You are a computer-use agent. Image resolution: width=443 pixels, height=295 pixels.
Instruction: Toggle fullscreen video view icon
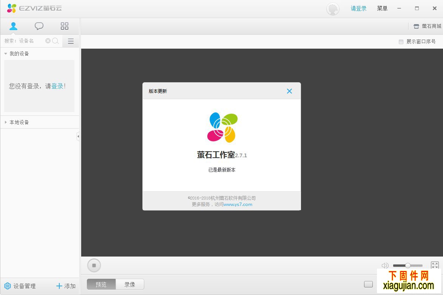(x=435, y=265)
